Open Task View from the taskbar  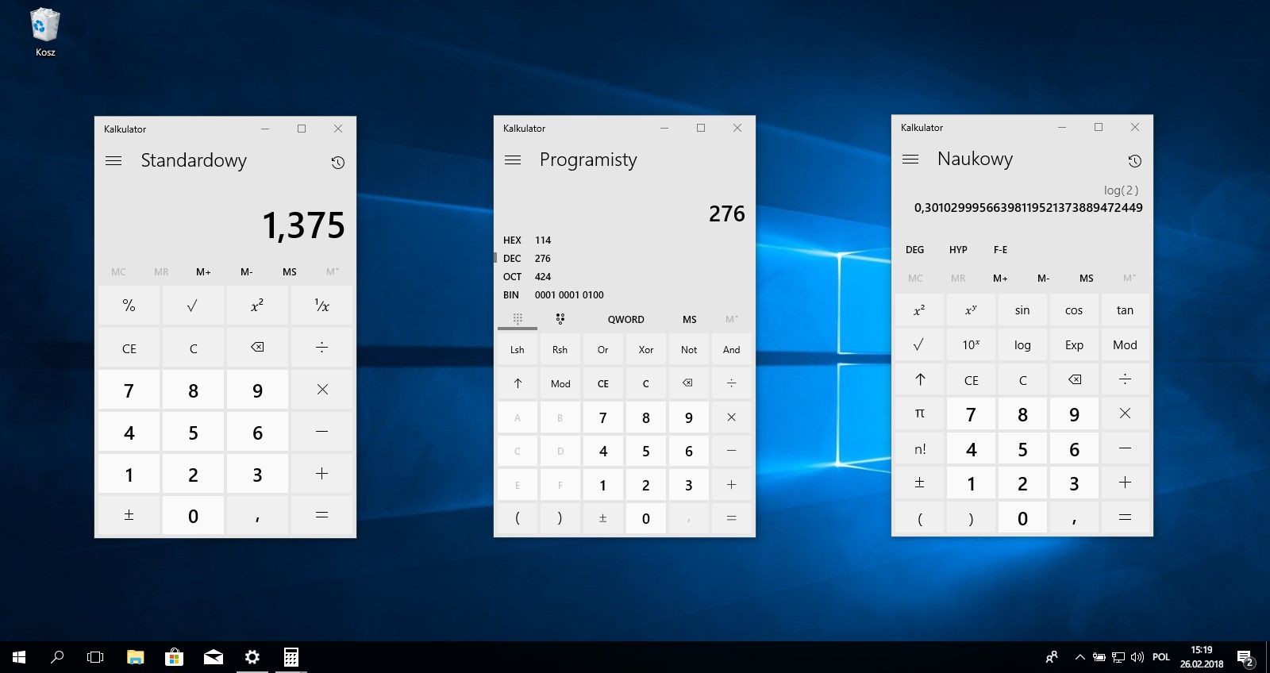[95, 657]
